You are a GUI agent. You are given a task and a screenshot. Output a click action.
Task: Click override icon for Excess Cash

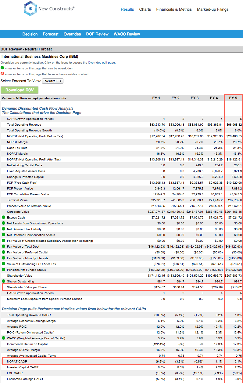click(3, 217)
